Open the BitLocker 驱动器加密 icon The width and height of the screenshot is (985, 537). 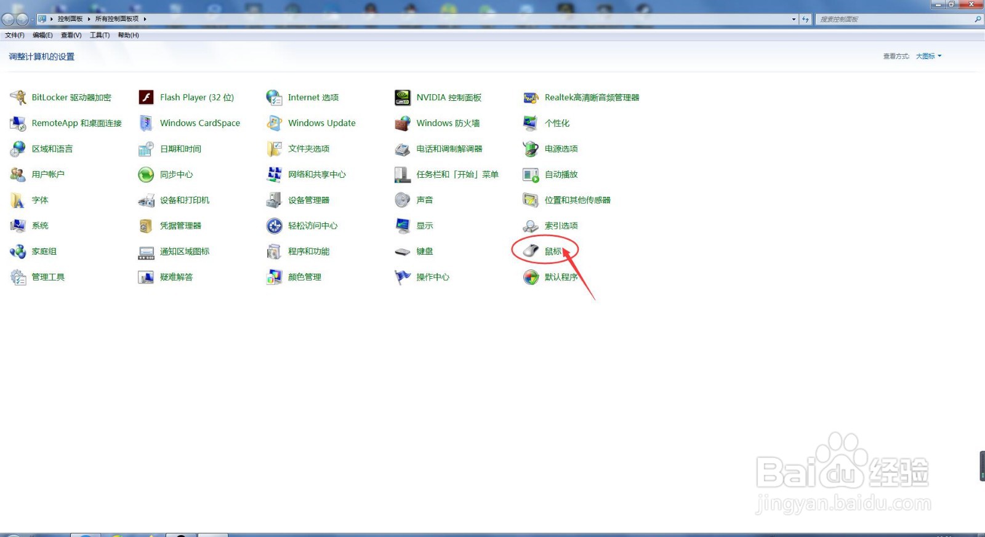(x=18, y=97)
